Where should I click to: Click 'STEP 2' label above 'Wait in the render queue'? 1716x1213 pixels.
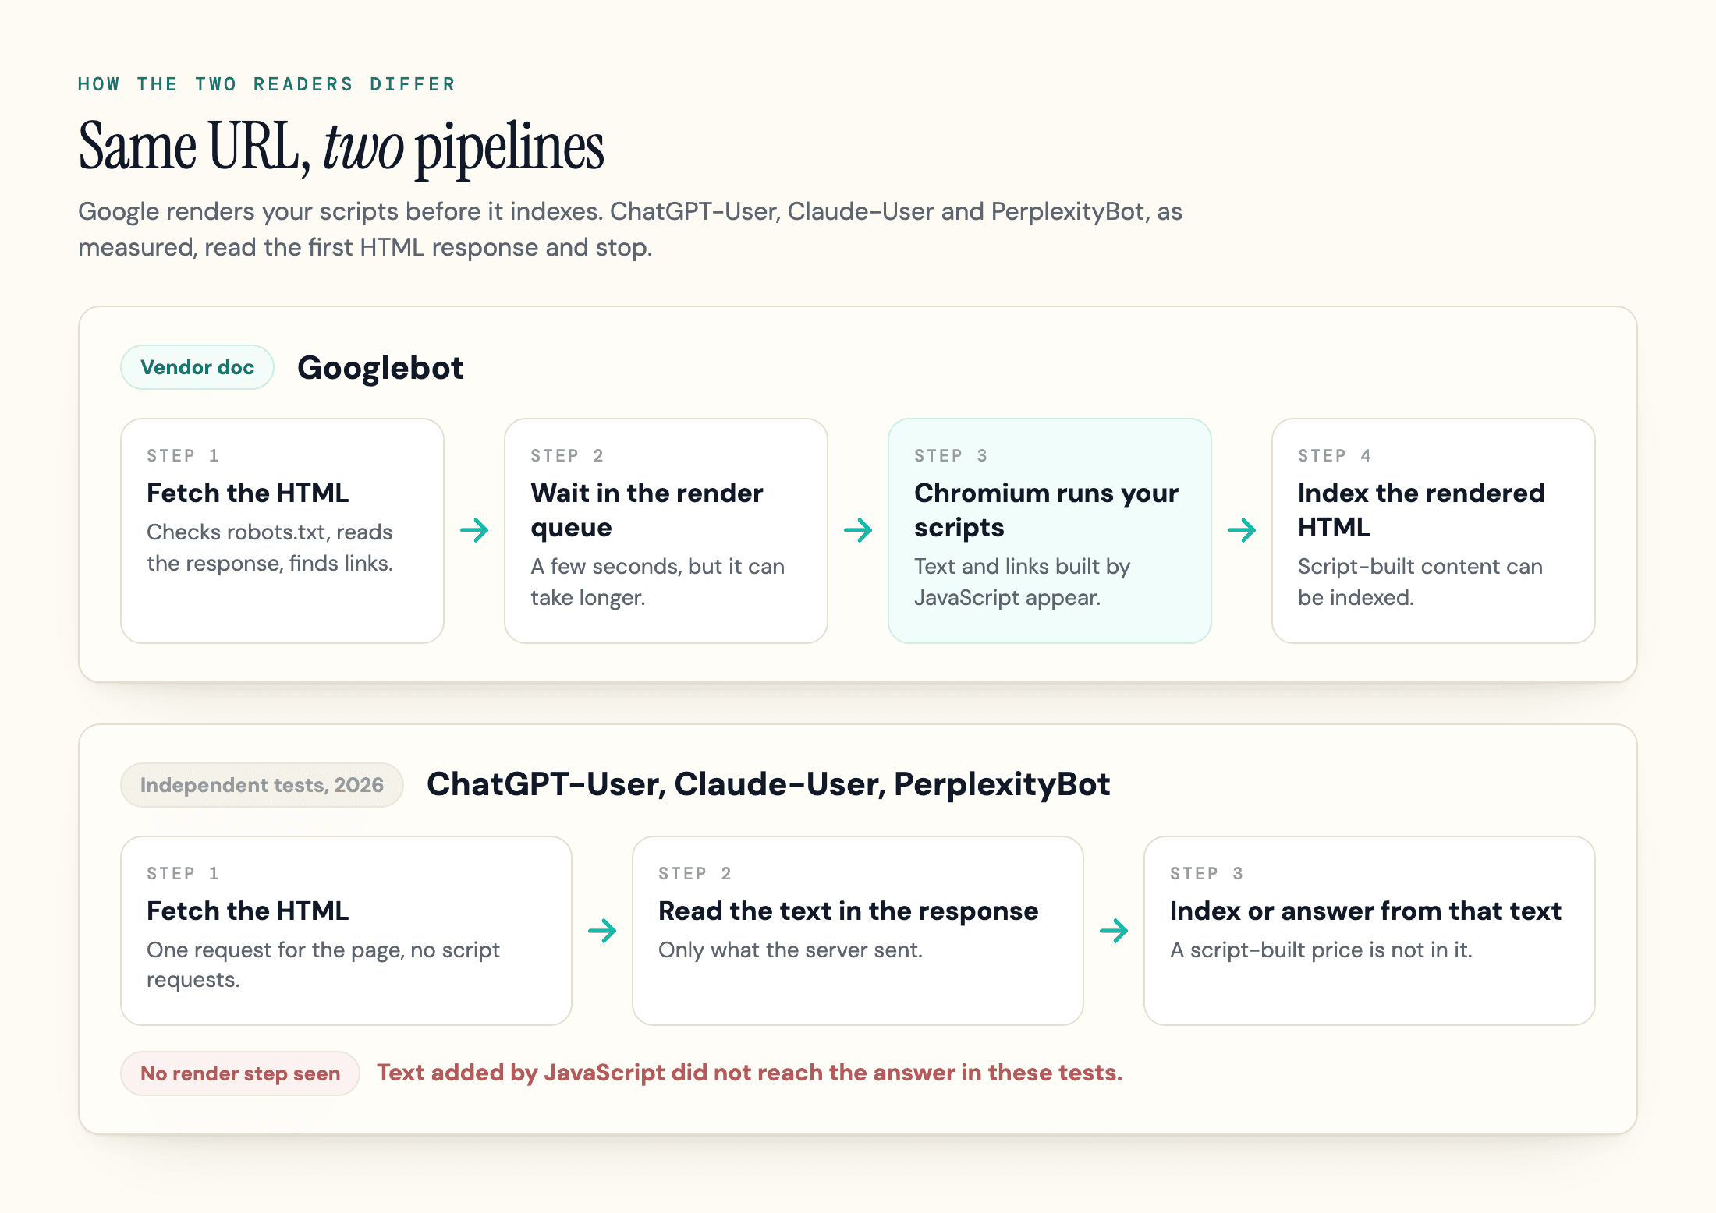point(567,456)
